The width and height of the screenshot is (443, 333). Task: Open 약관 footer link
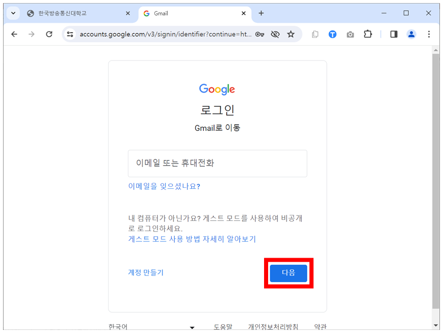point(320,326)
